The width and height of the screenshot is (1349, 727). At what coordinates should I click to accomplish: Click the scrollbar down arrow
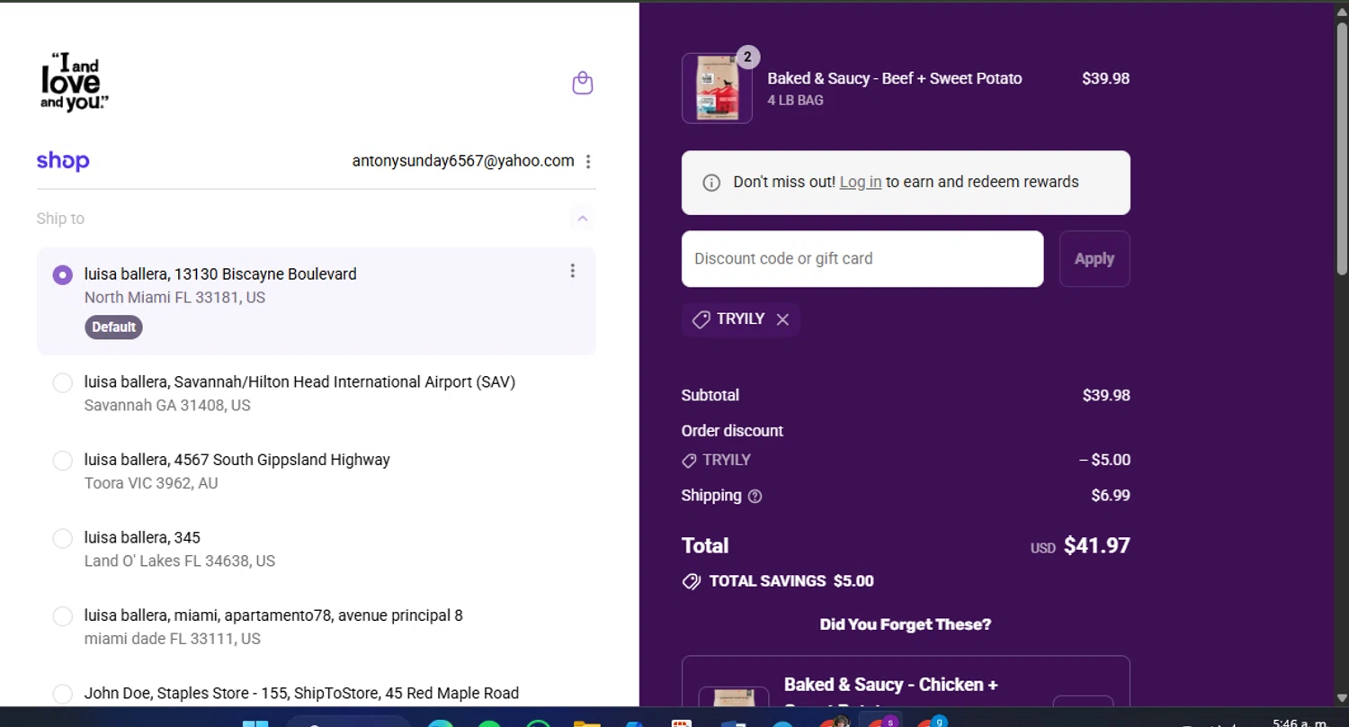point(1342,698)
